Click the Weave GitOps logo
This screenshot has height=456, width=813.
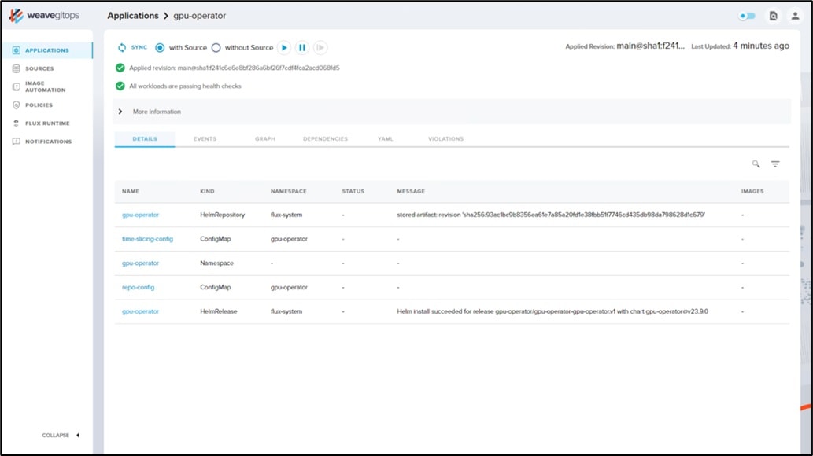click(44, 16)
